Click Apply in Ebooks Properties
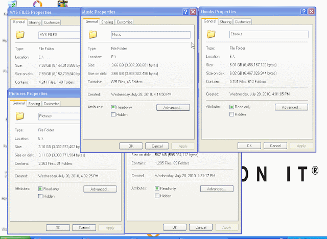This screenshot has width=327, height=239. coord(301,146)
